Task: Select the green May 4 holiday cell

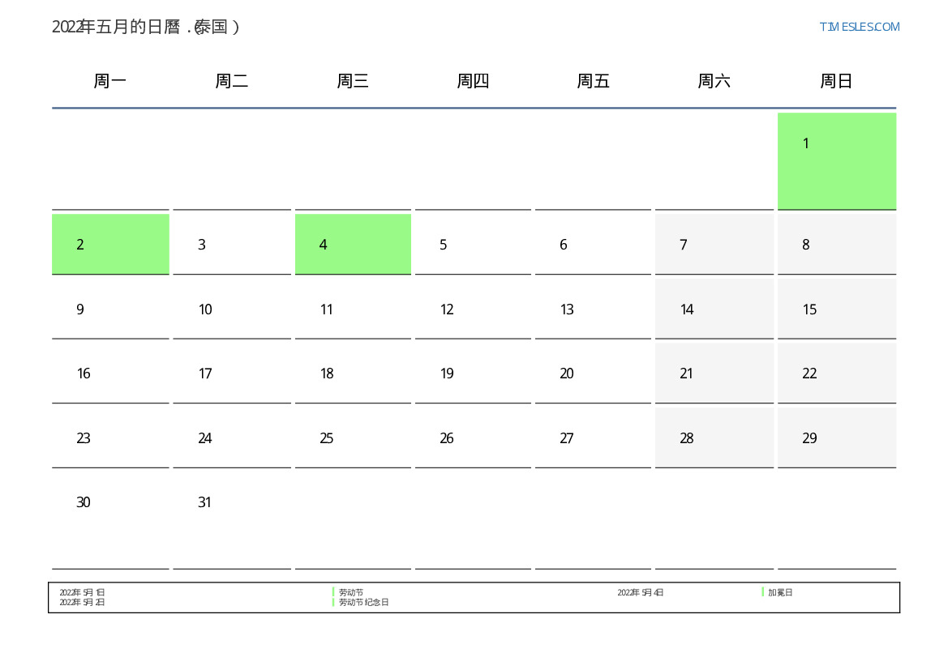Action: pyautogui.click(x=353, y=244)
